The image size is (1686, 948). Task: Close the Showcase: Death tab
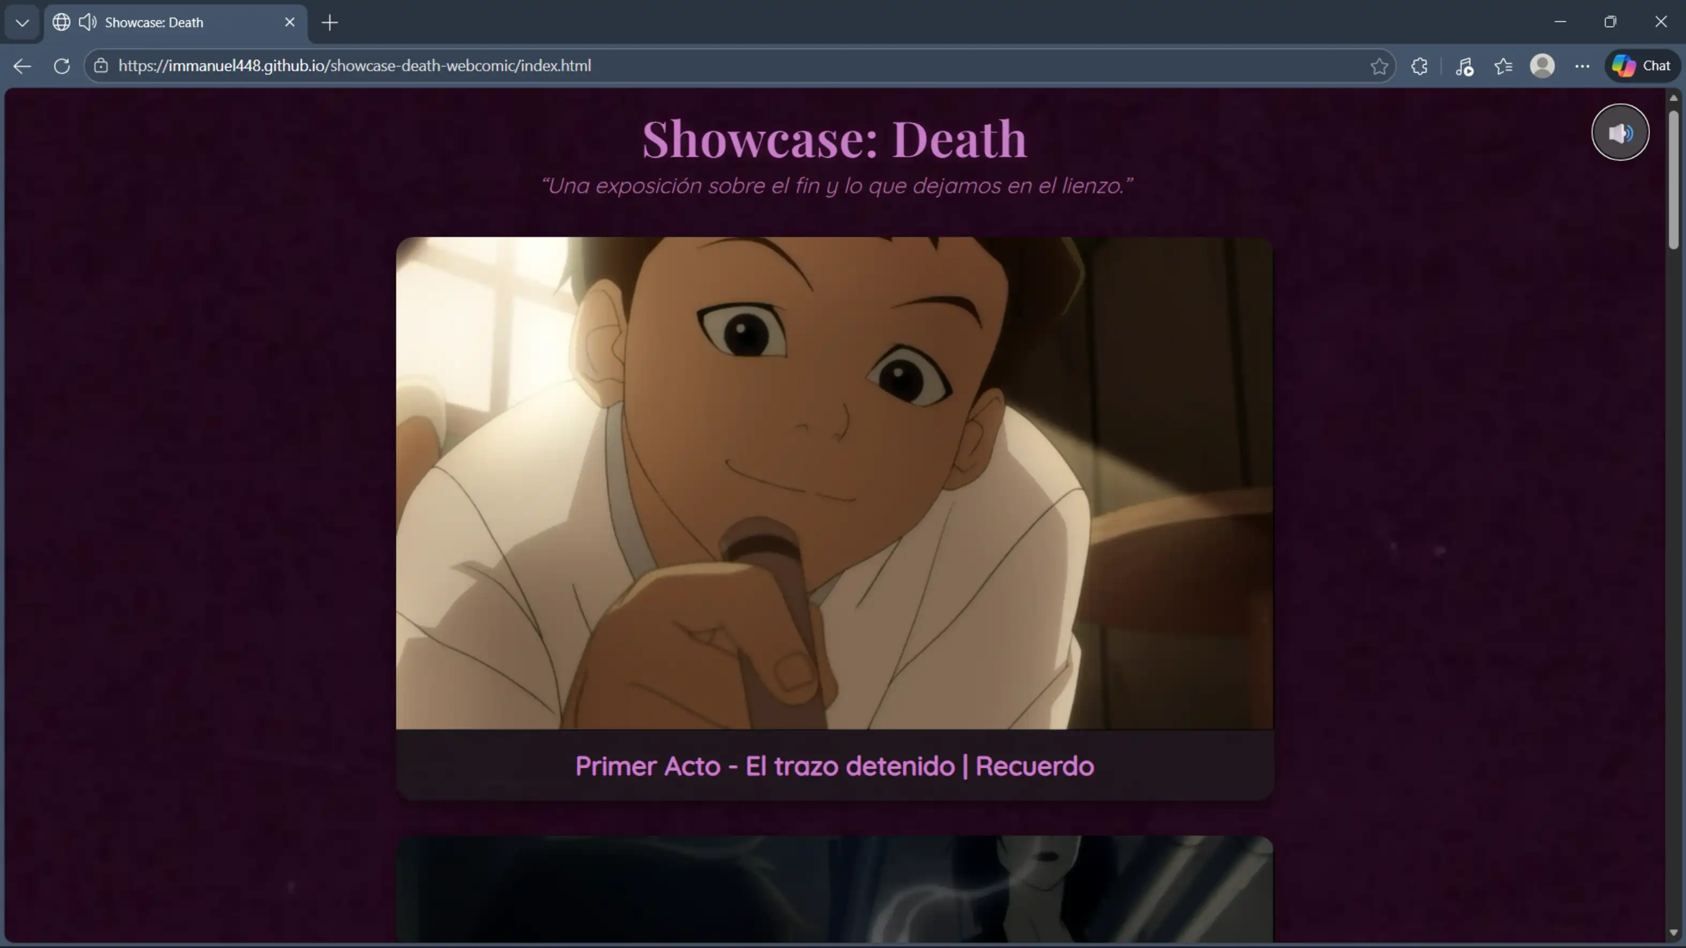tap(290, 21)
